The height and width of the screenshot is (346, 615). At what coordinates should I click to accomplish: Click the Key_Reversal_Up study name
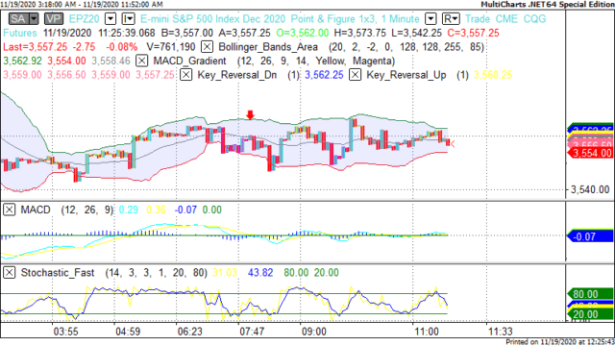click(x=406, y=75)
